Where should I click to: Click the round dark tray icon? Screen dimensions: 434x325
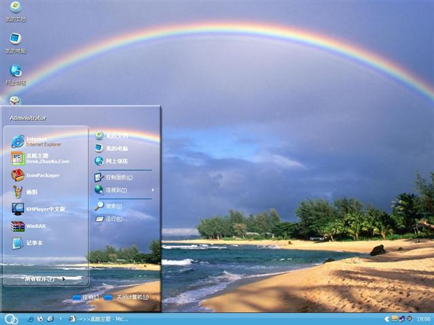pyautogui.click(x=410, y=318)
